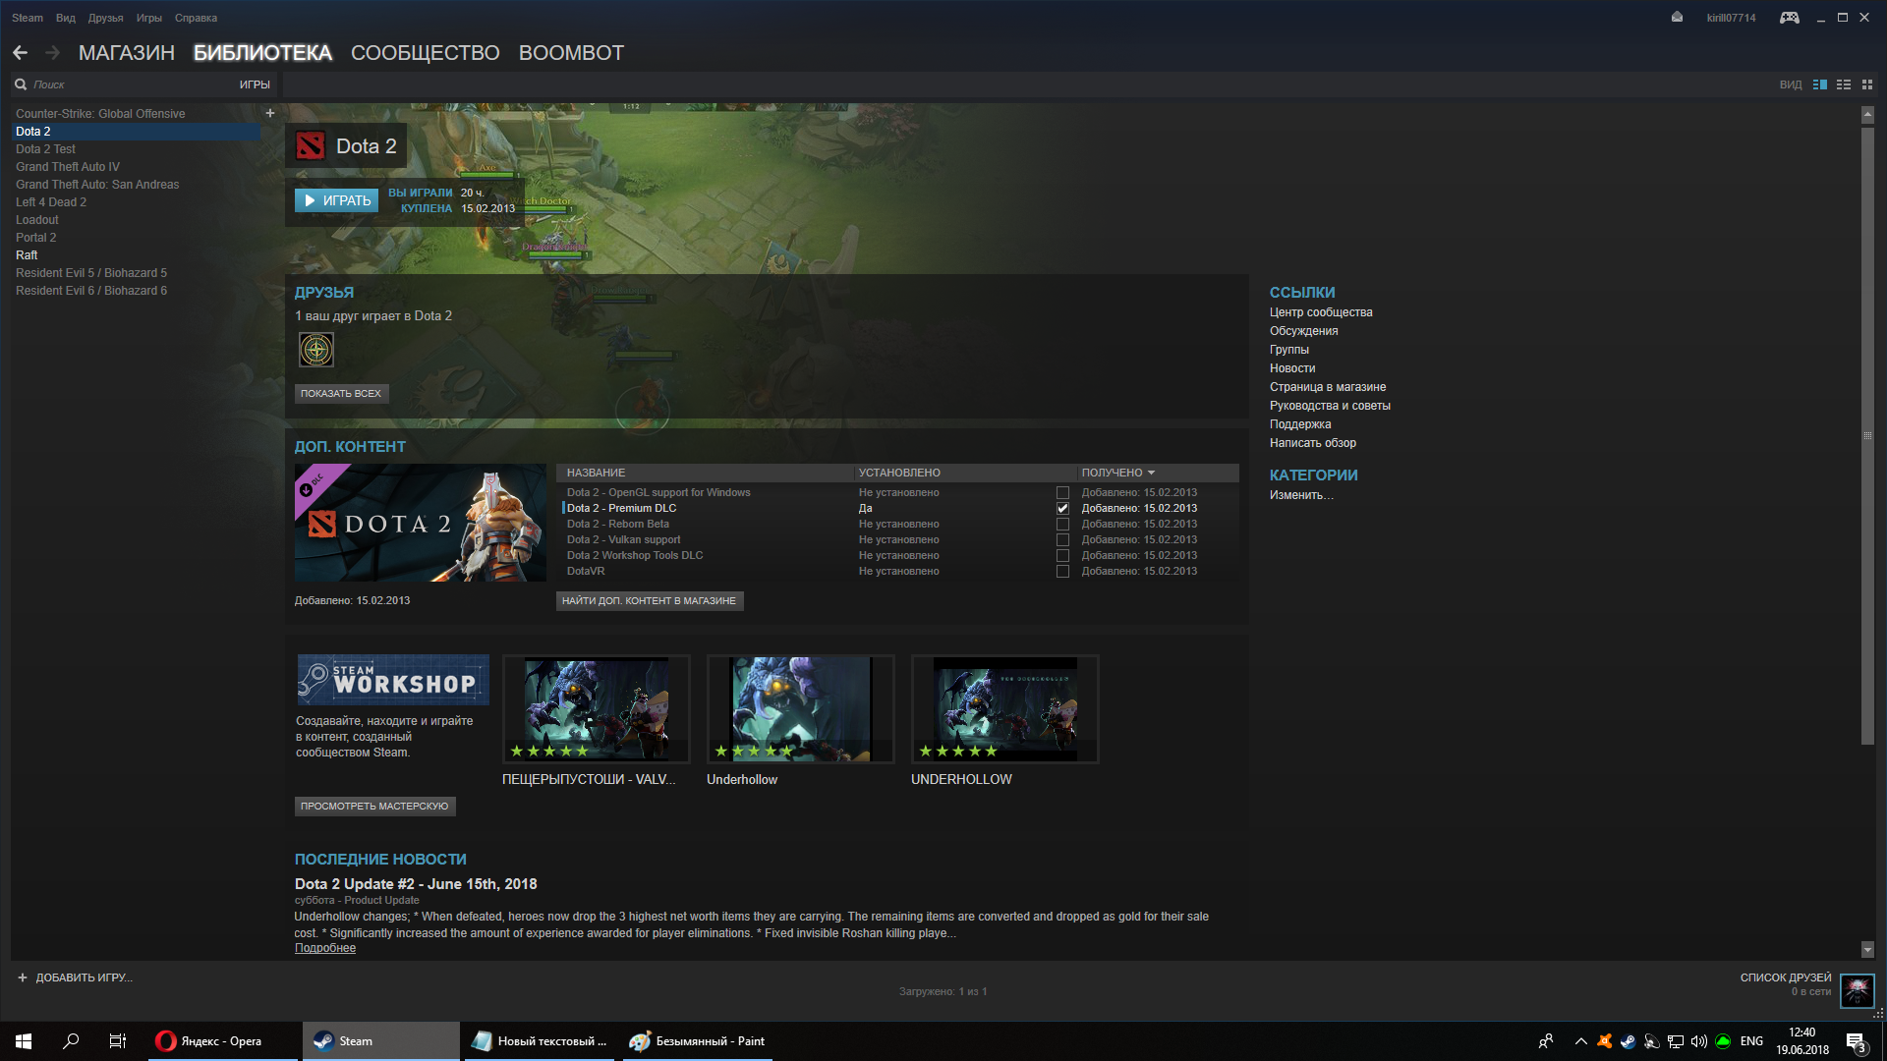Screen dimensions: 1887x1061
Task: Open Windows Start menu
Action: click(24, 1041)
